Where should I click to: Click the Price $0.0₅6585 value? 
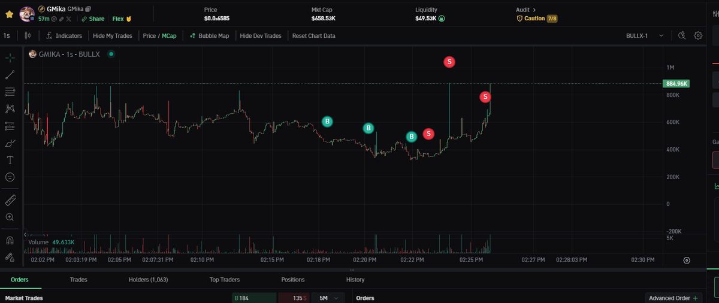(x=217, y=19)
